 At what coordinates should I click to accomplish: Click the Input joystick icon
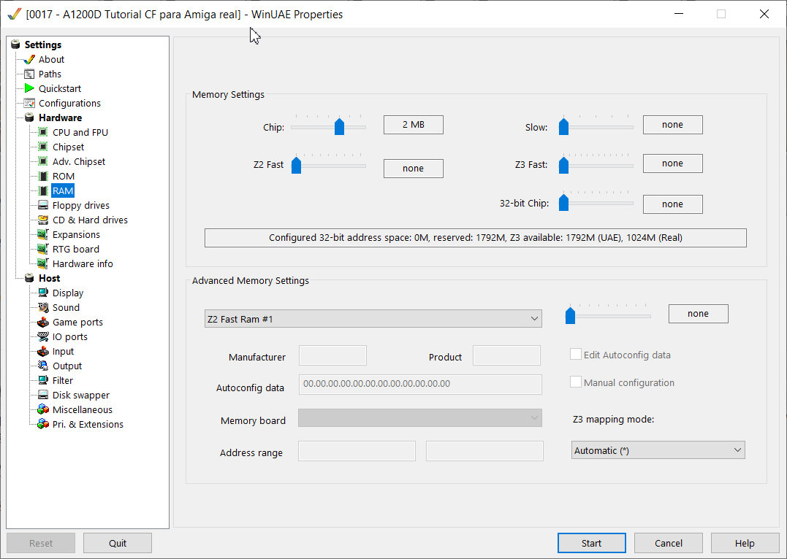pyautogui.click(x=43, y=352)
